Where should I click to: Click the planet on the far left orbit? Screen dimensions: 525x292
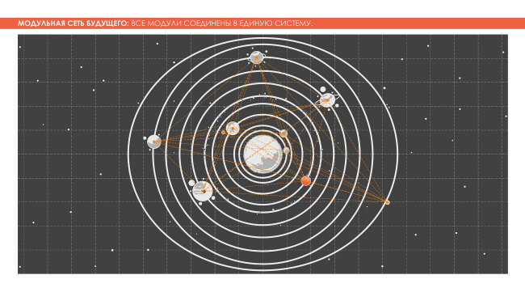154,142
